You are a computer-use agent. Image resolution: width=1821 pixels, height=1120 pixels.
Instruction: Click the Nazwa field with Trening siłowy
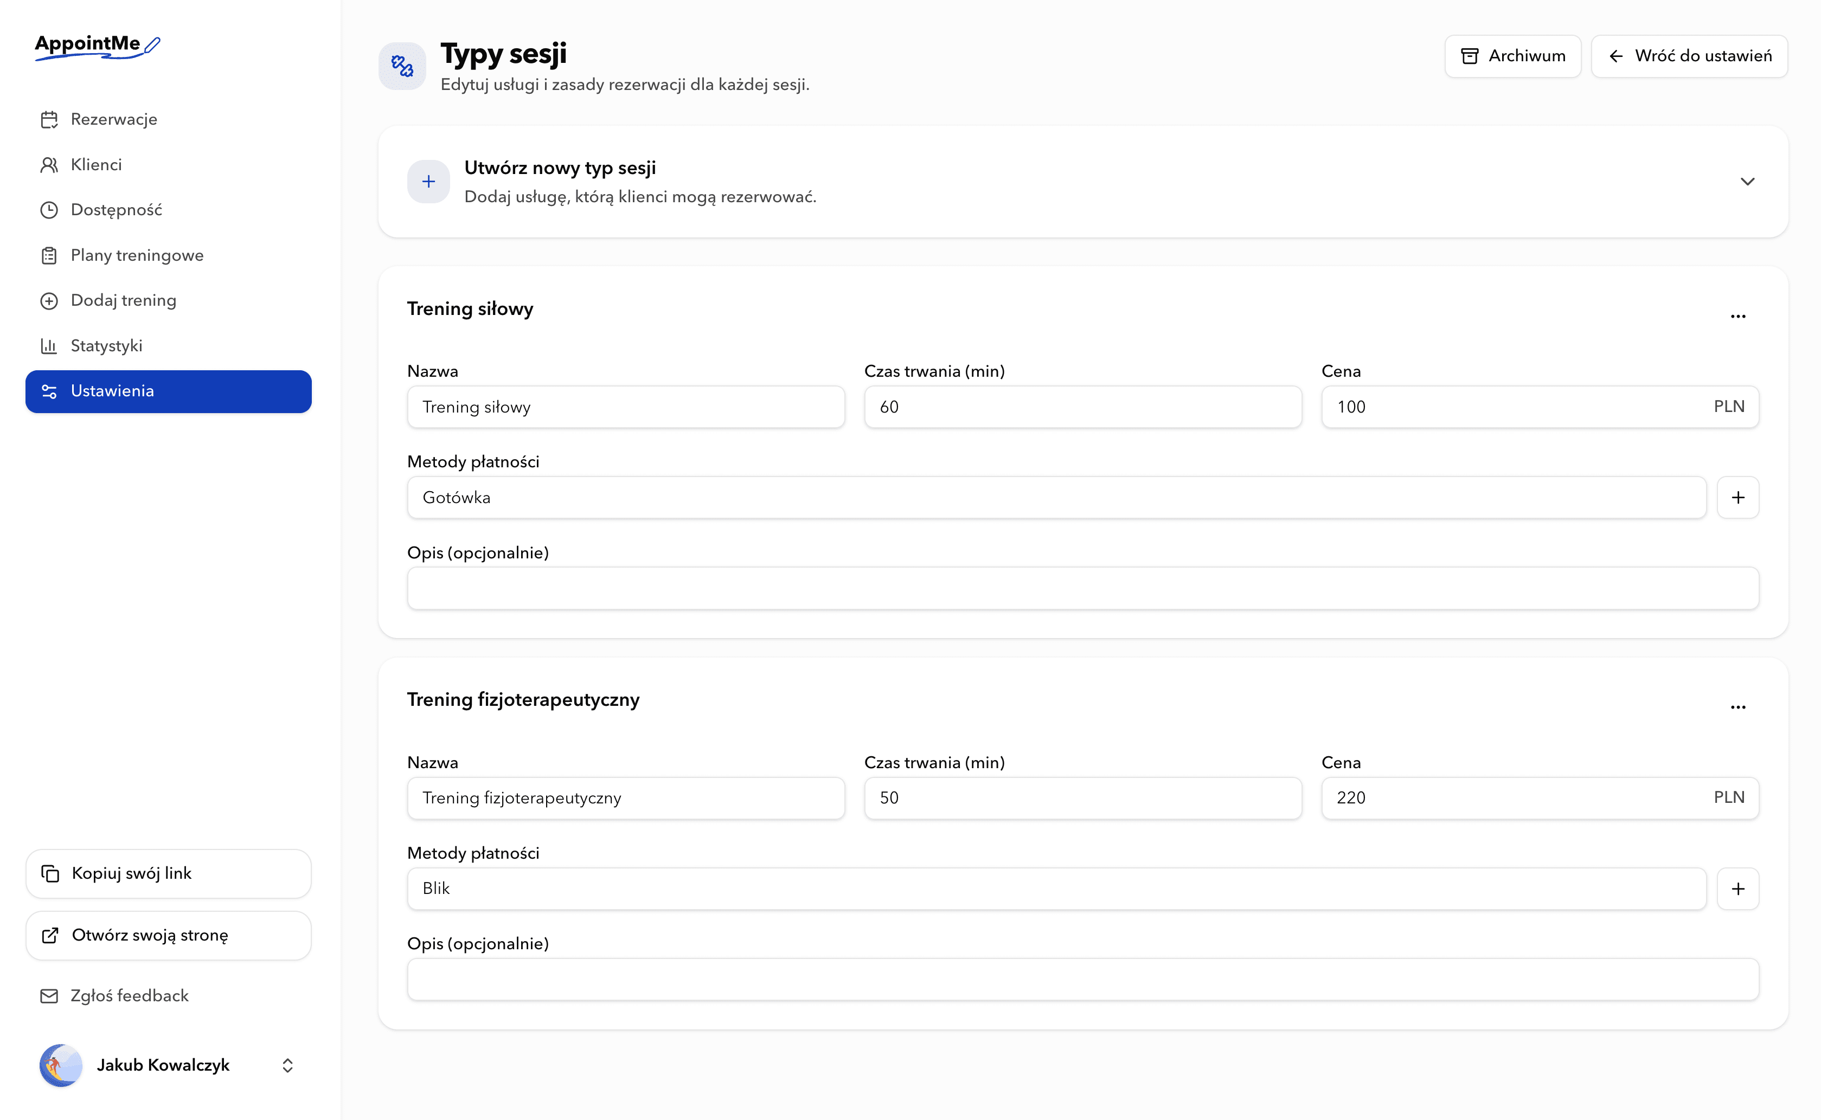point(626,407)
